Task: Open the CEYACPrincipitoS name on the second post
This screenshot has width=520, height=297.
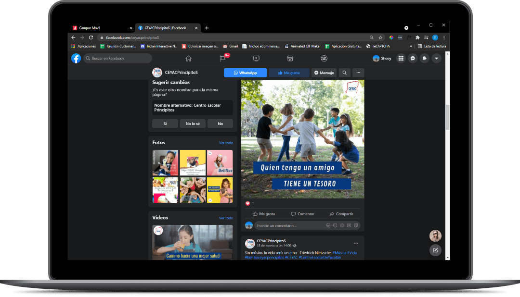Action: pyautogui.click(x=271, y=241)
